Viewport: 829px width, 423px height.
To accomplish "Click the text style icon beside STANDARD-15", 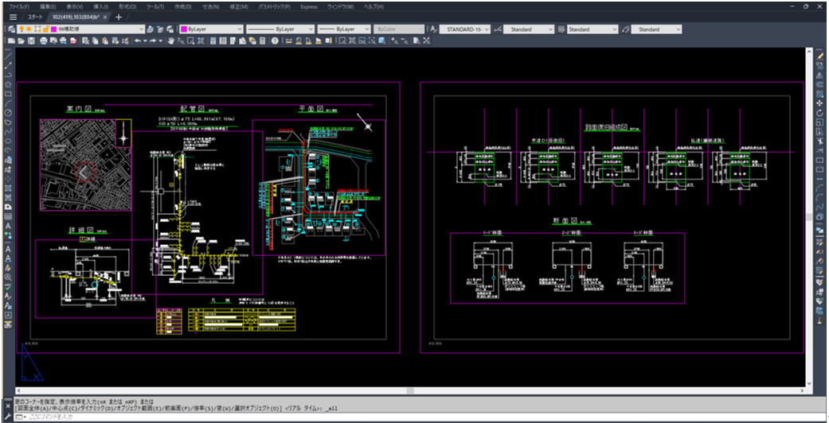I will coord(434,29).
